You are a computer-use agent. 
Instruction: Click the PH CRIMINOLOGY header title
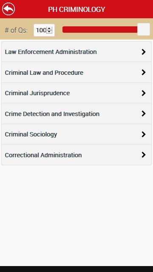tap(76, 9)
